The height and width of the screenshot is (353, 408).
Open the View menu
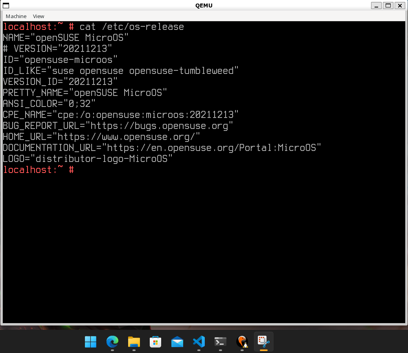point(39,16)
